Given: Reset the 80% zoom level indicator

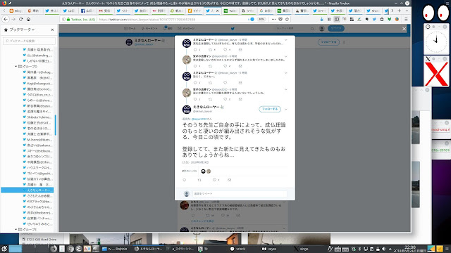Looking at the screenshot, I should (261, 19).
